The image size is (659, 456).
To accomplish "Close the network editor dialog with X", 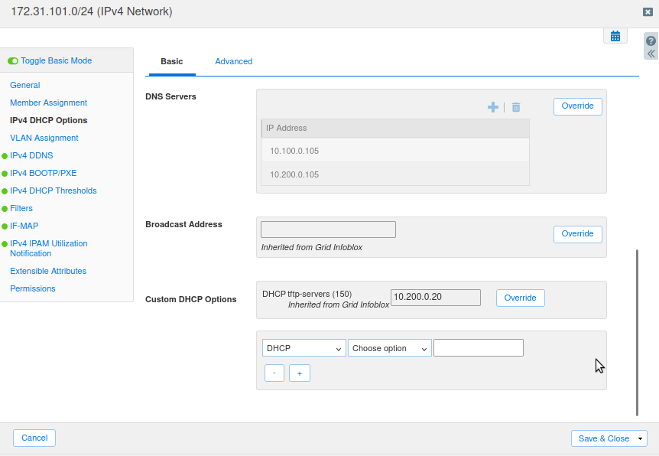I will 648,12.
